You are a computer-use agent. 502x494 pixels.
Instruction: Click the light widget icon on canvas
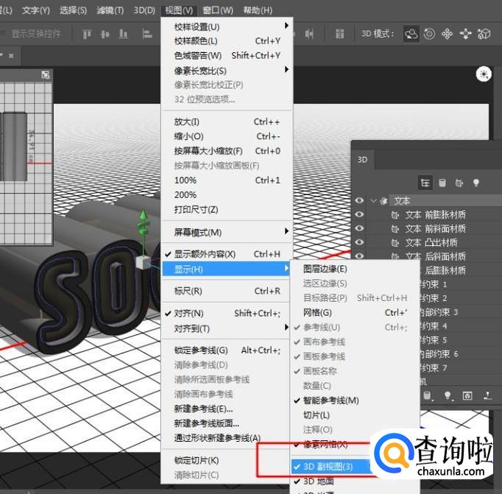click(x=483, y=73)
